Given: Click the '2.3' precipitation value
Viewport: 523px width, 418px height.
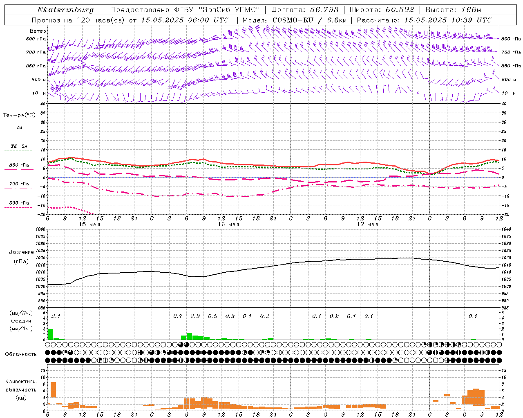Looking at the screenshot, I should click(195, 316).
